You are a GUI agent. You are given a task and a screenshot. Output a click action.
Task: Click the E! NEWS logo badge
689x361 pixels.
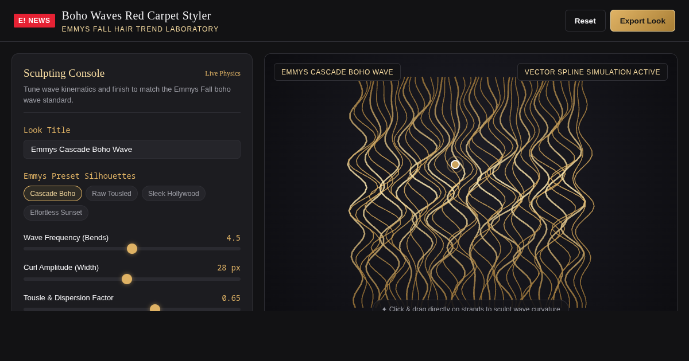34,21
